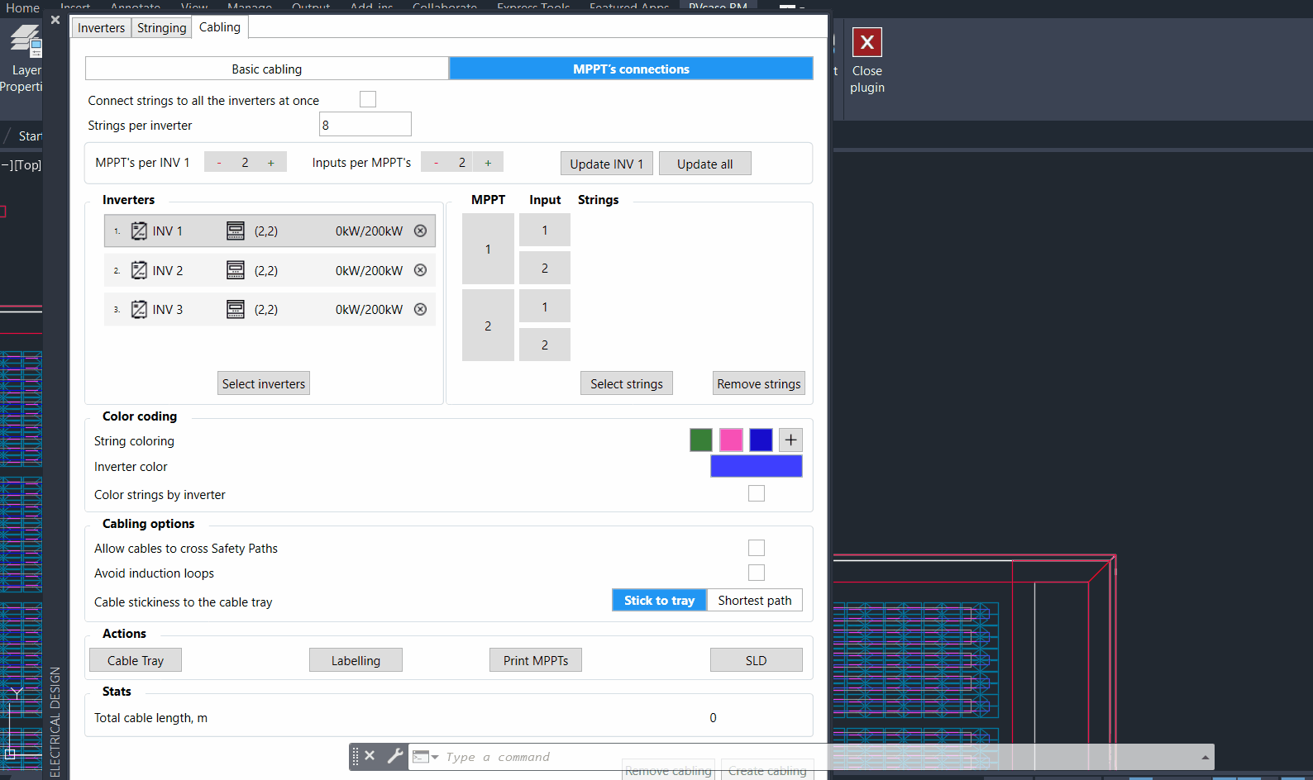Expand the command line history arrow

coord(1206,757)
